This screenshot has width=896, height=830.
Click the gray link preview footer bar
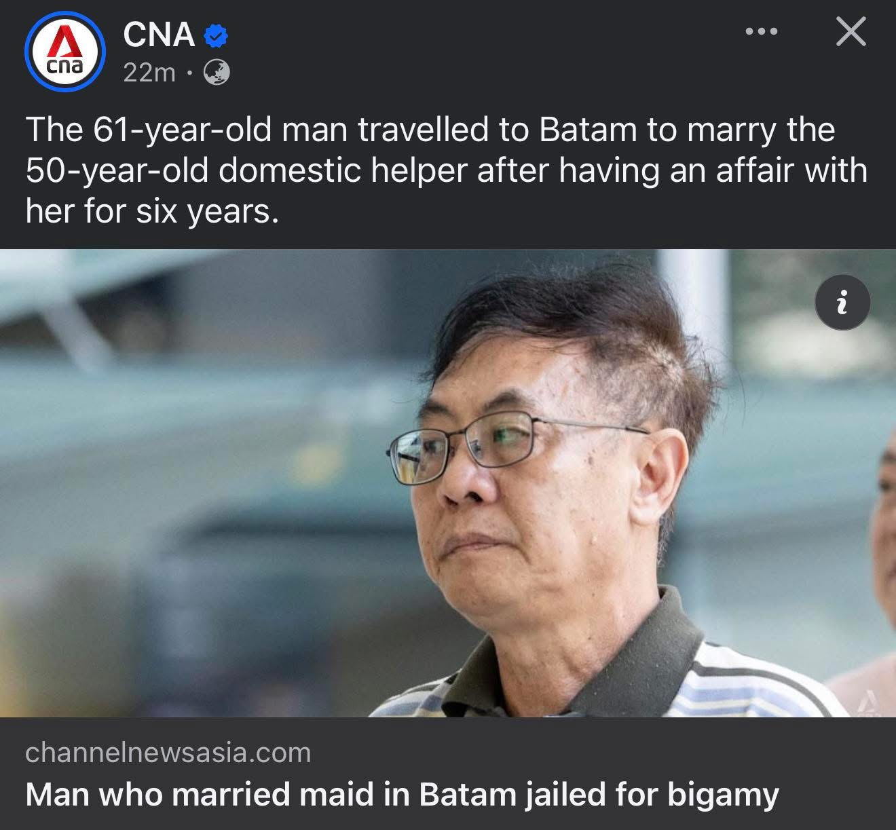[448, 774]
